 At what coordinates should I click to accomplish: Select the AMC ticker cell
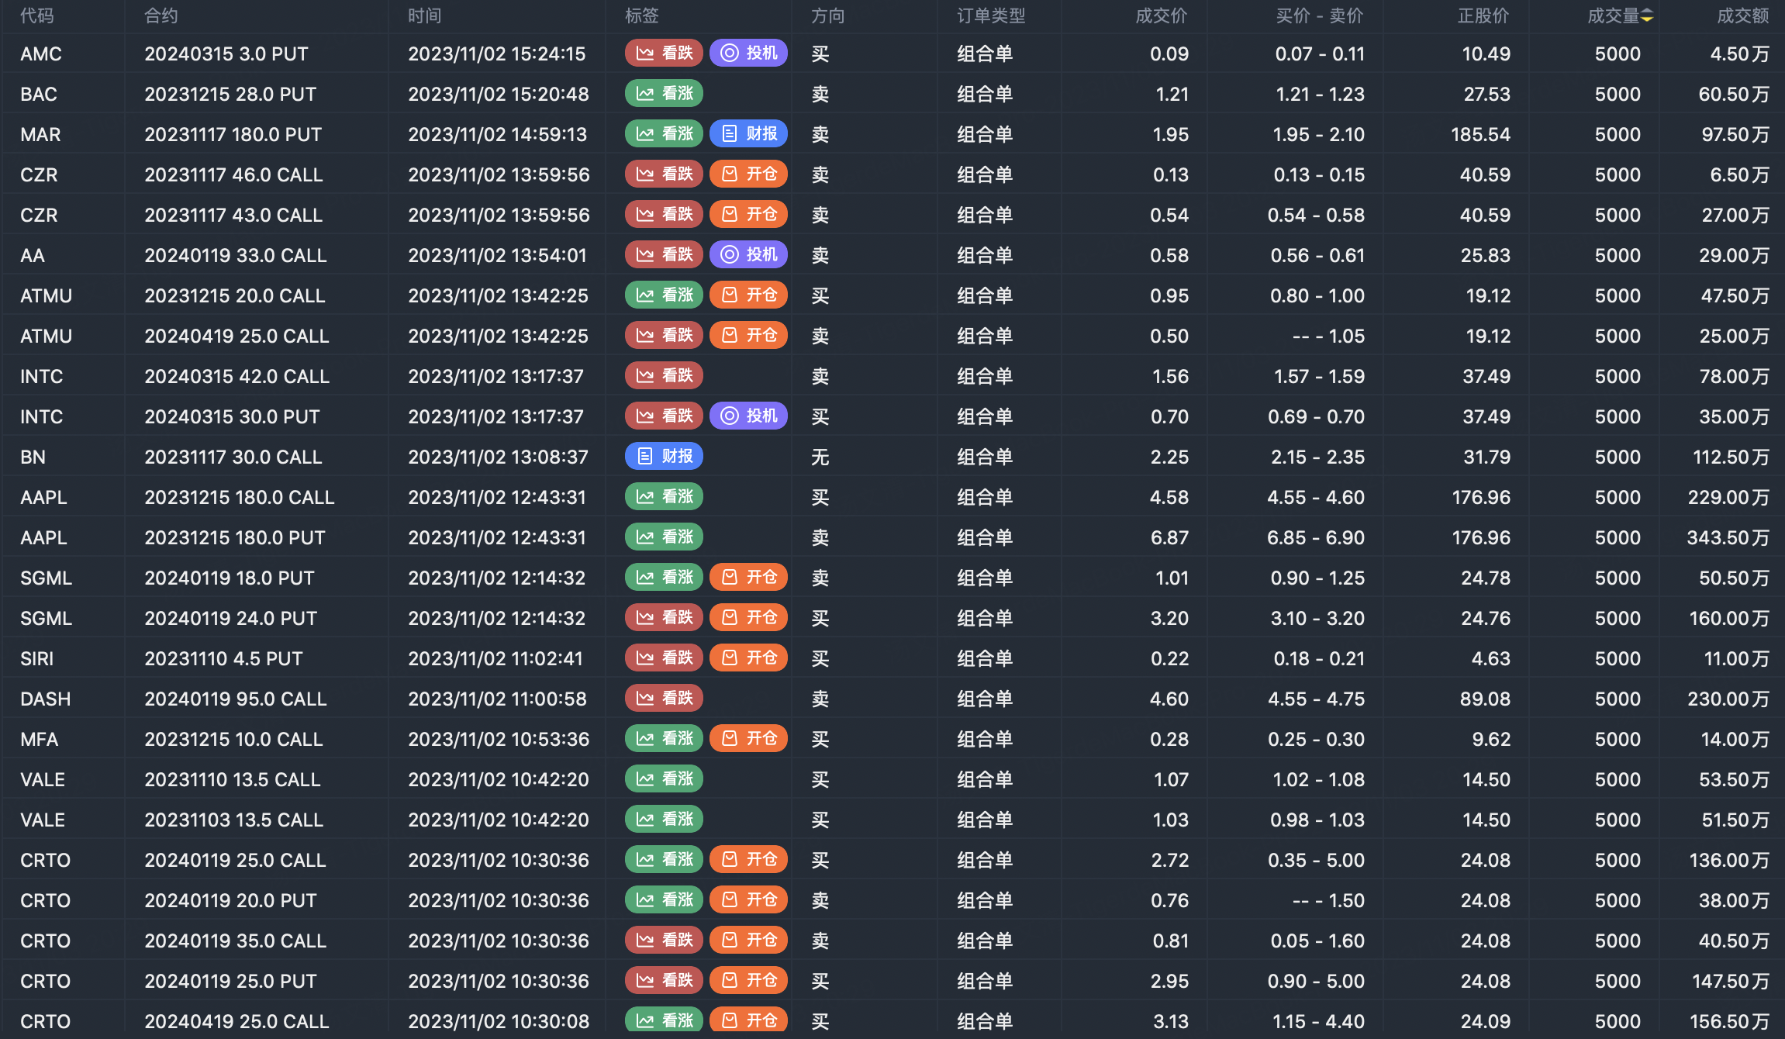point(41,54)
